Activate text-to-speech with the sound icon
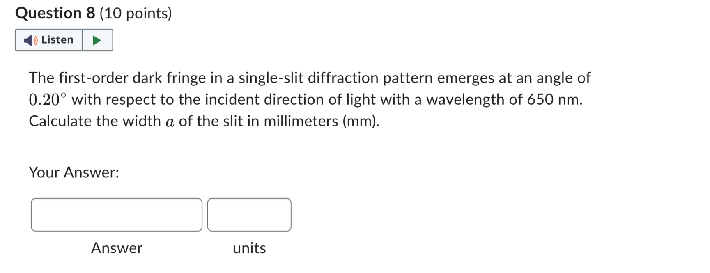The height and width of the screenshot is (273, 710). pos(30,40)
